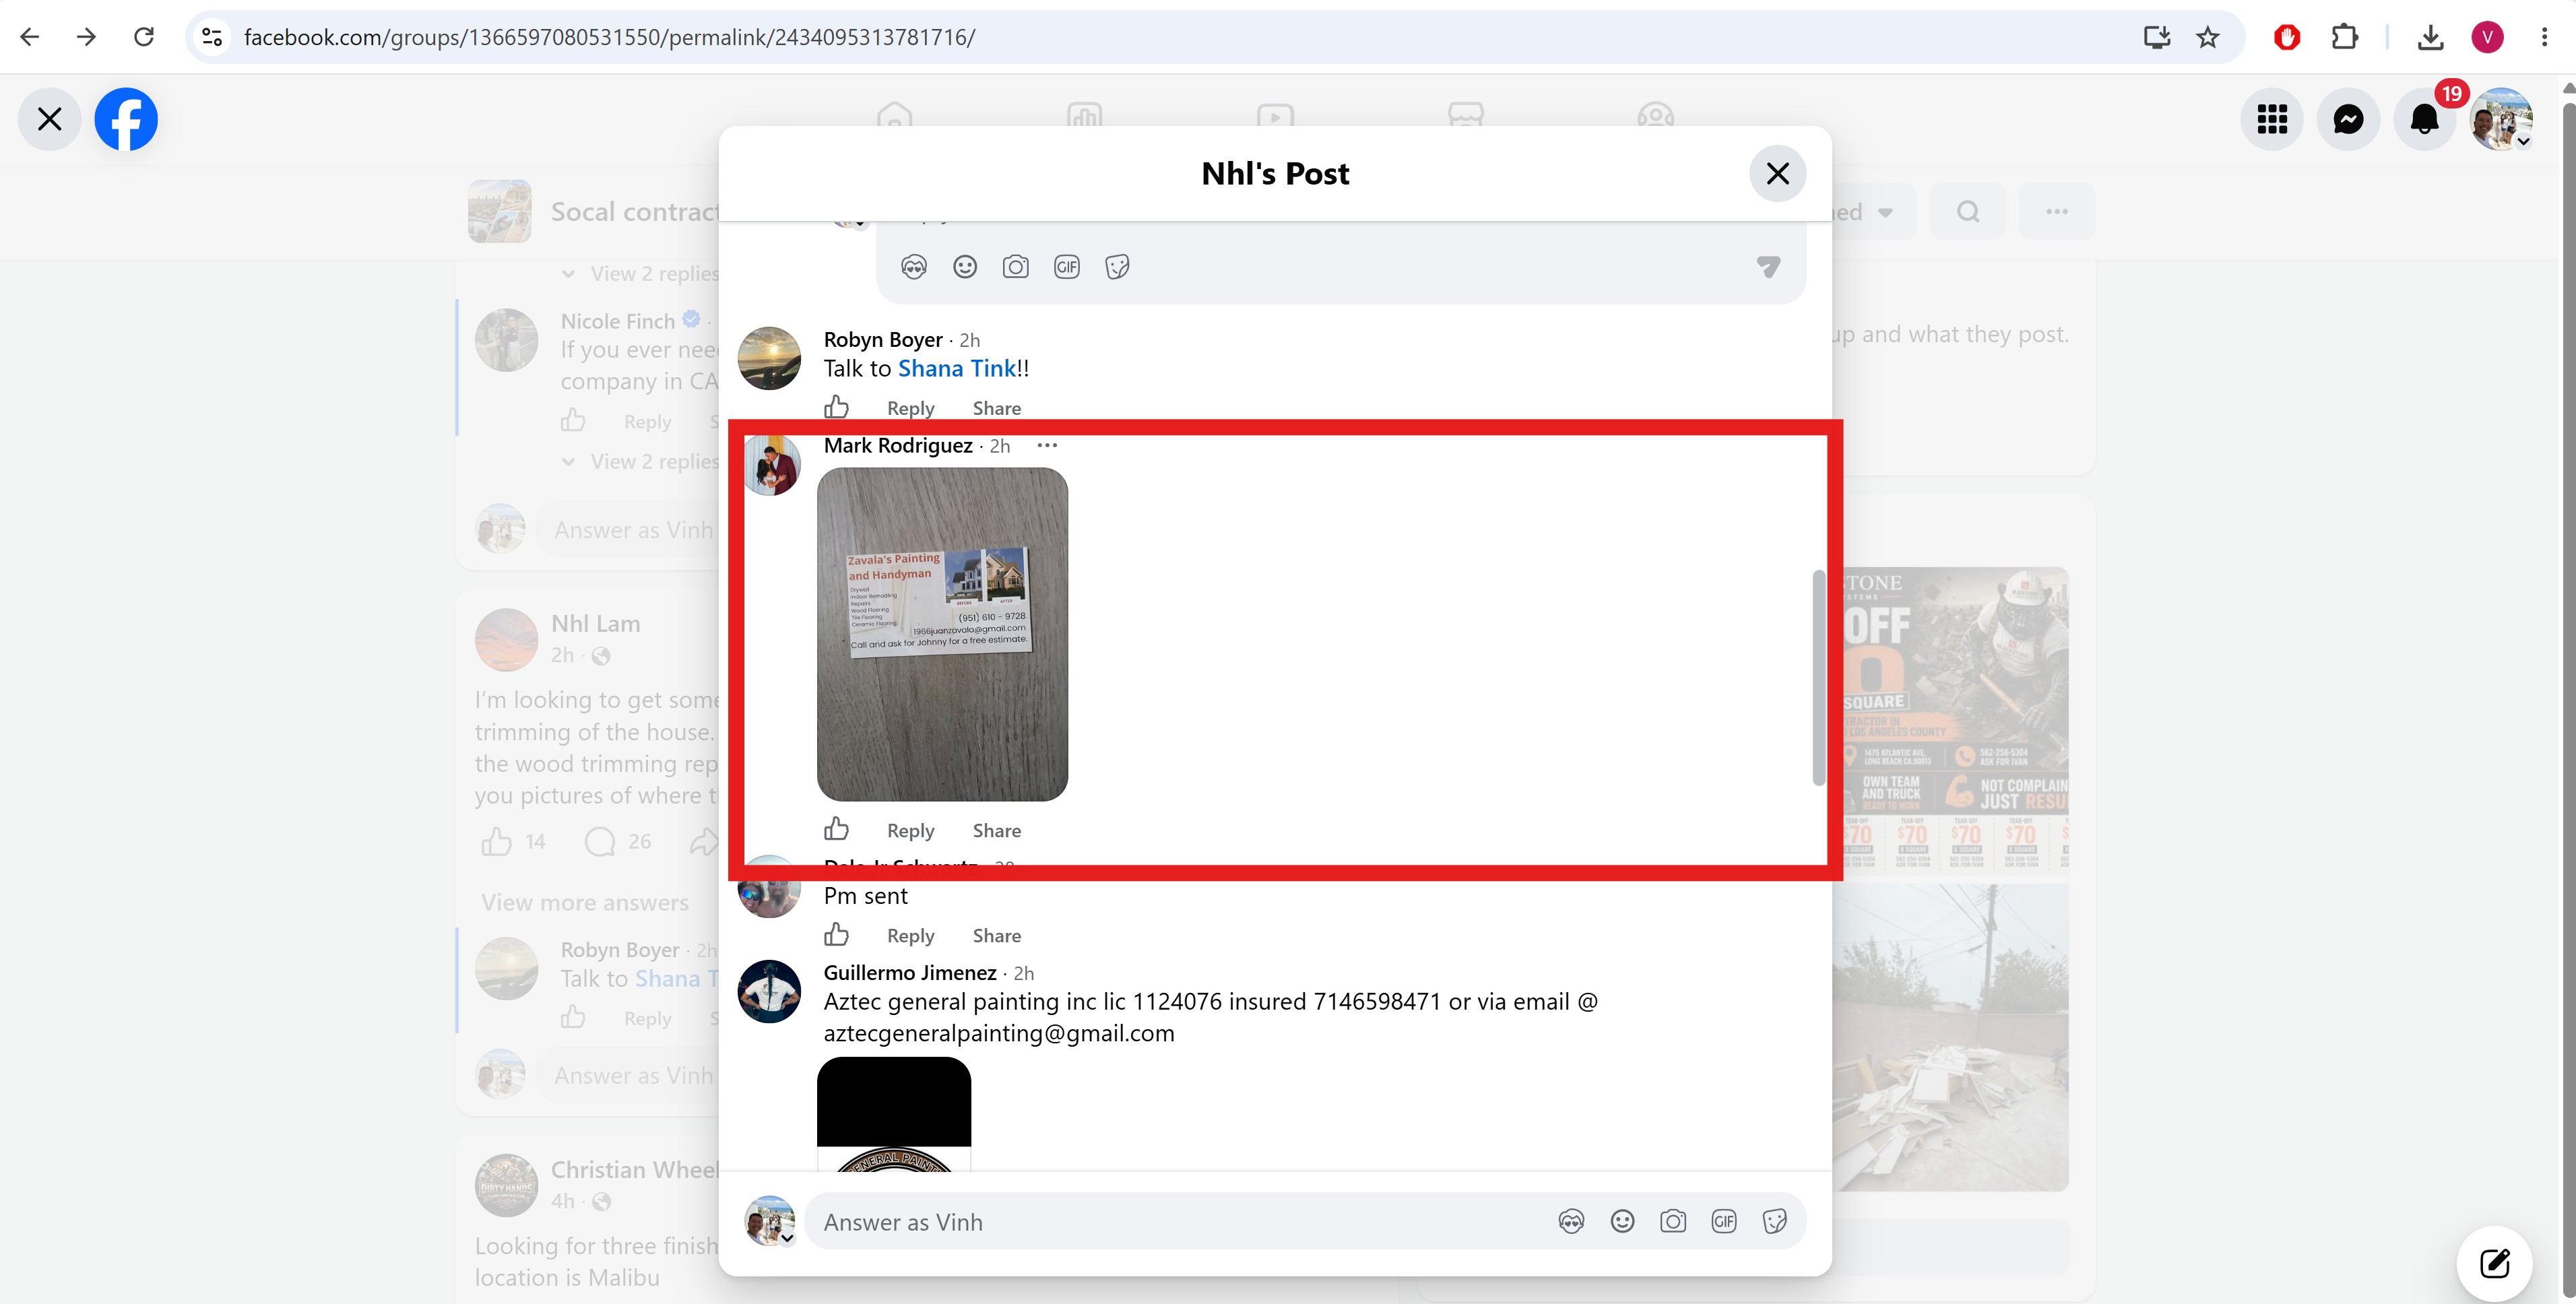The height and width of the screenshot is (1304, 2576).
Task: Like Robyn Boyer's comment in the dialog
Action: (x=836, y=407)
